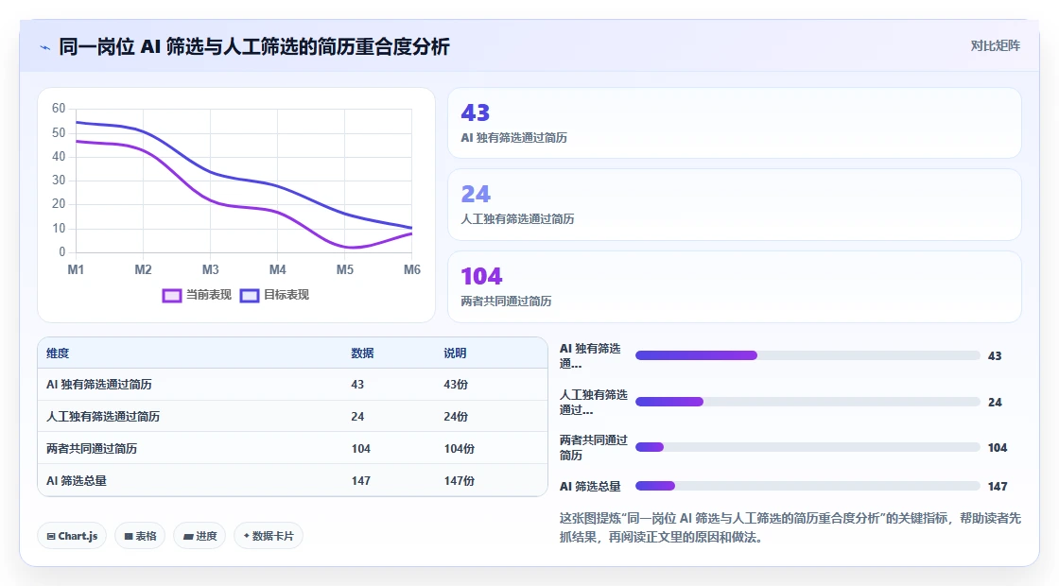Click the M1 x-axis label

[x=76, y=269]
